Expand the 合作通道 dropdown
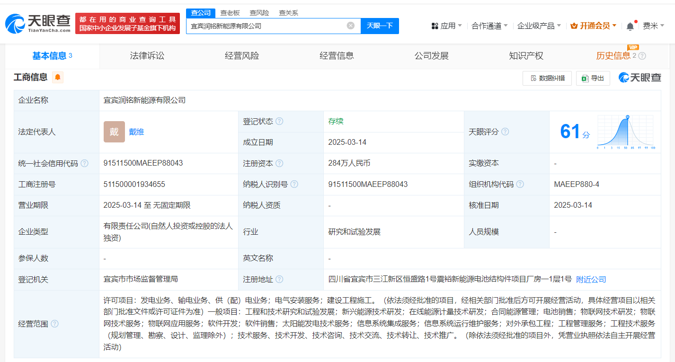Image resolution: width=675 pixels, height=362 pixels. pos(489,26)
